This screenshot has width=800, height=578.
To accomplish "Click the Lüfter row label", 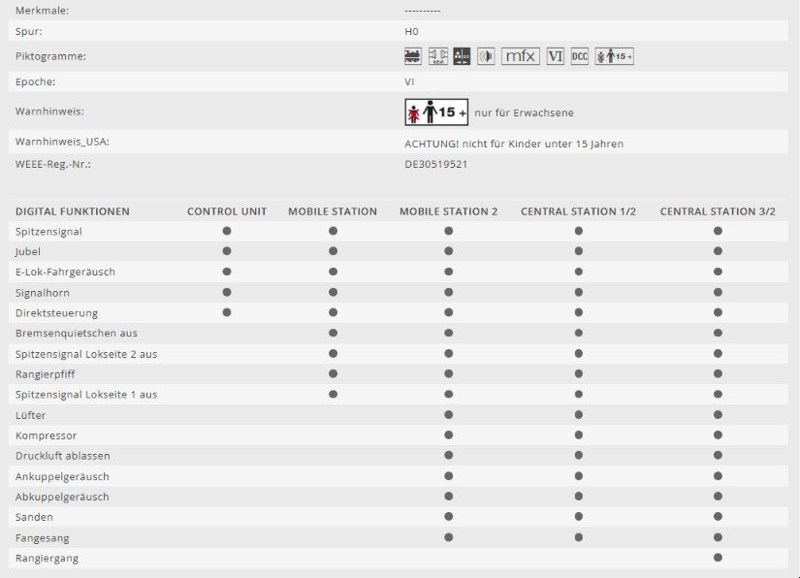I will pyautogui.click(x=31, y=415).
